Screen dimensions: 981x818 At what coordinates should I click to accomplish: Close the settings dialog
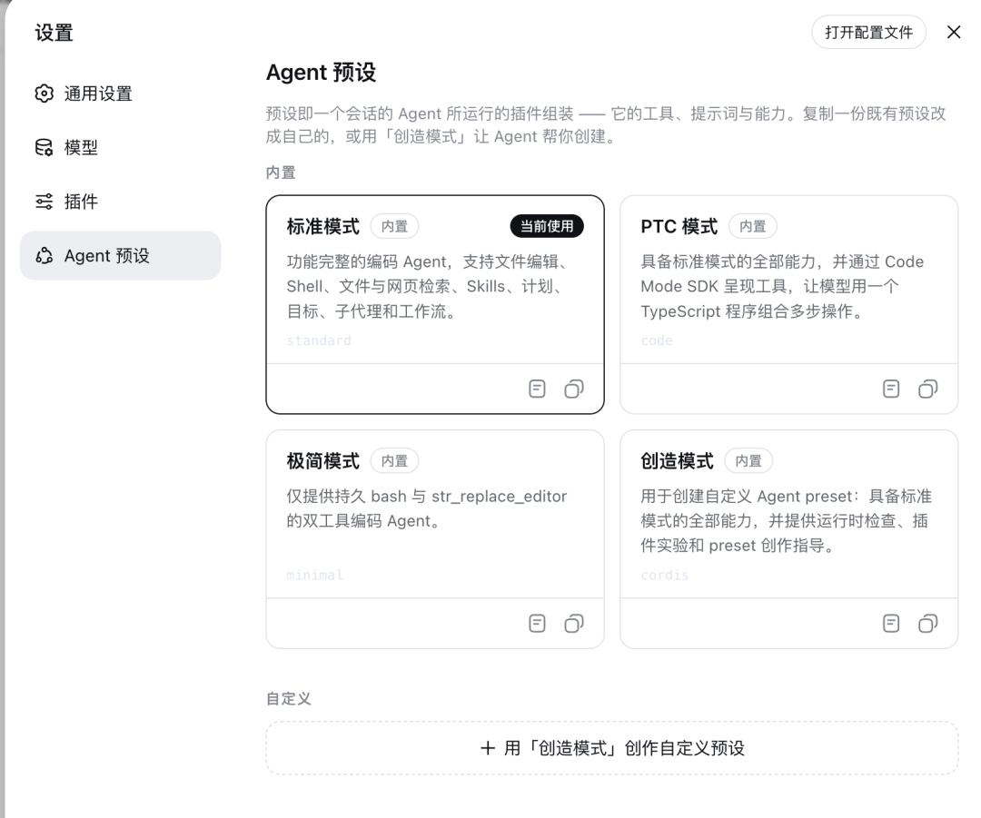click(x=954, y=32)
